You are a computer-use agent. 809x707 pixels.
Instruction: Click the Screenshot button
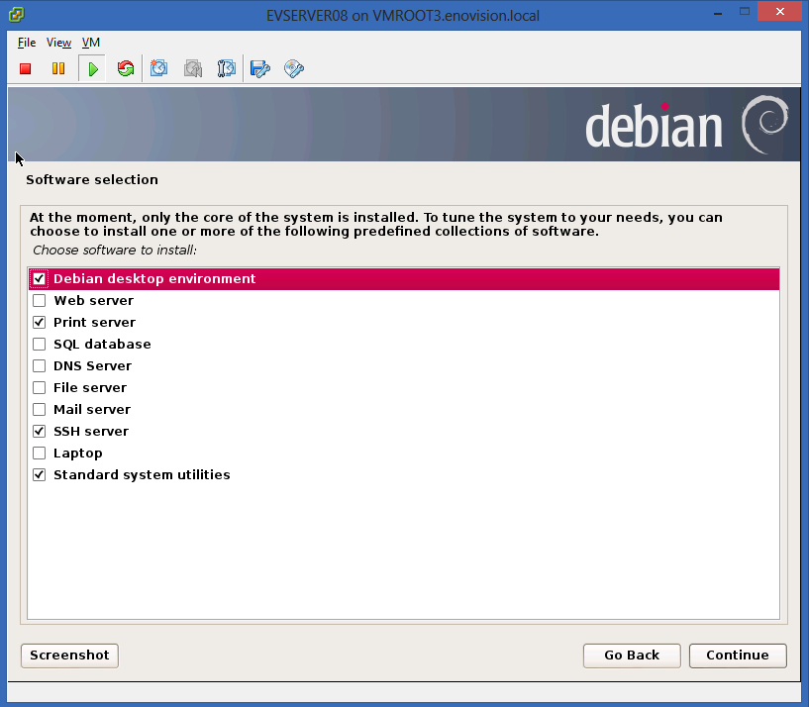click(69, 656)
